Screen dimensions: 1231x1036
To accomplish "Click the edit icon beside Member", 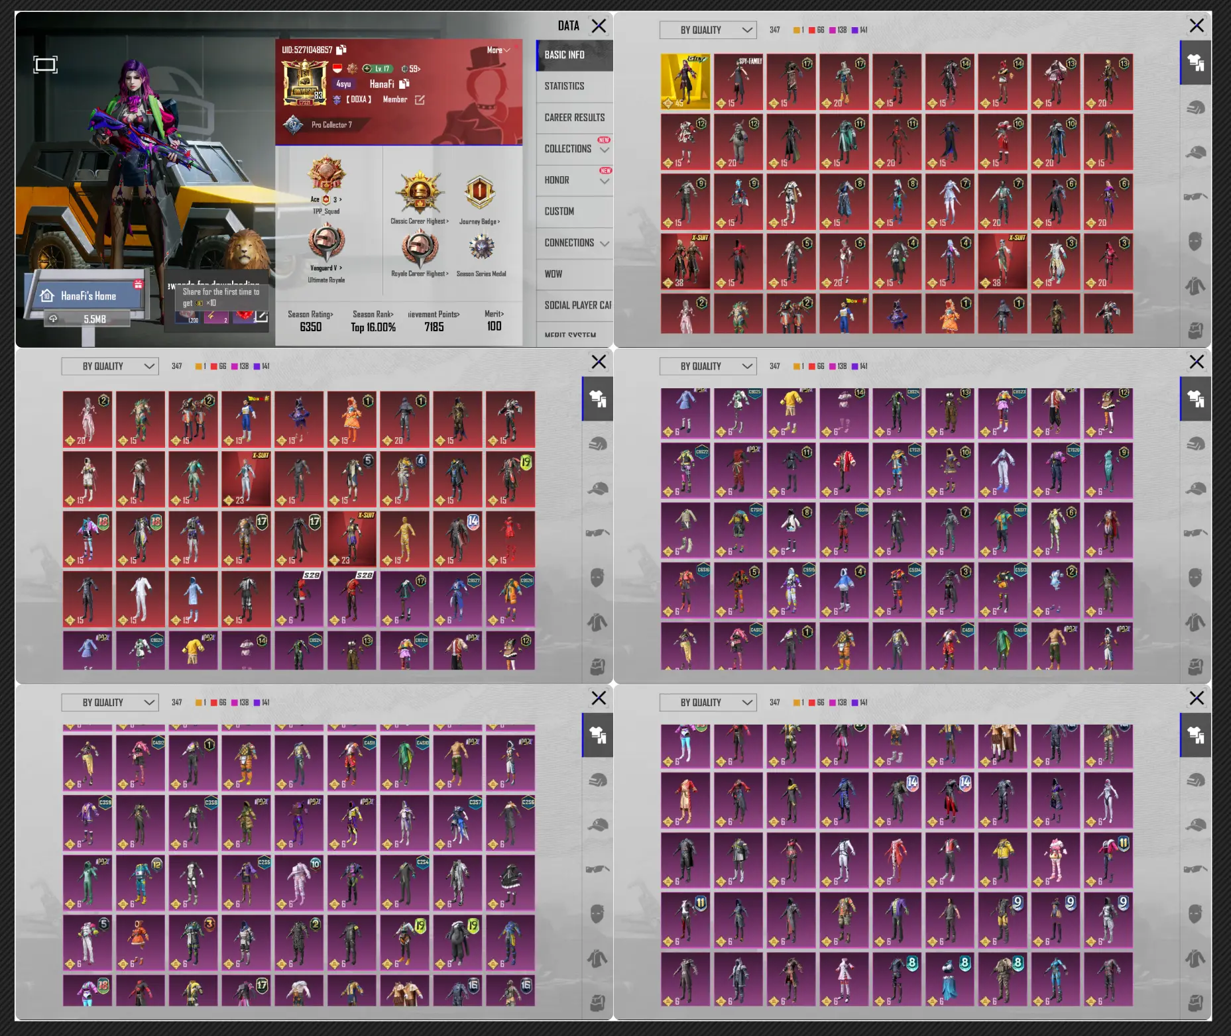I will click(x=420, y=99).
